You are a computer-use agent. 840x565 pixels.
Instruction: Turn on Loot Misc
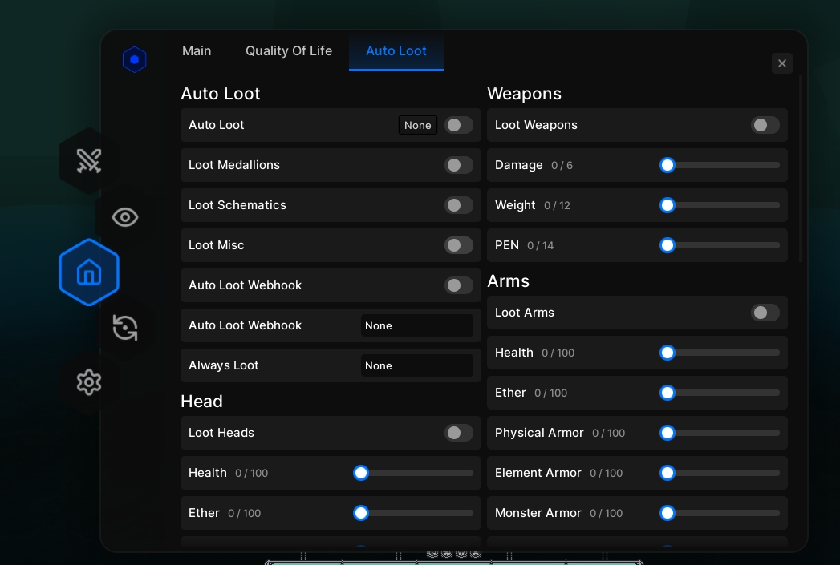(x=458, y=245)
